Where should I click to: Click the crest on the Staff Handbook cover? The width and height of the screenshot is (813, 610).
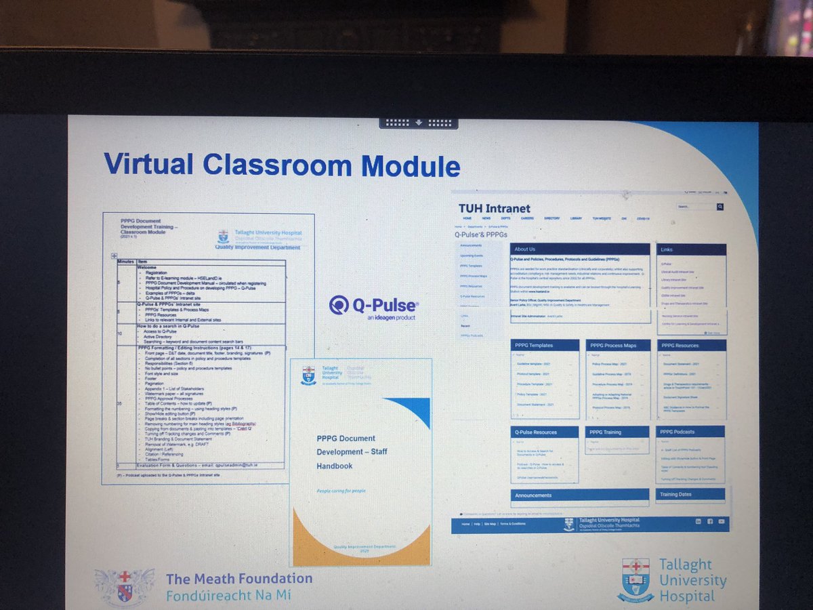309,374
